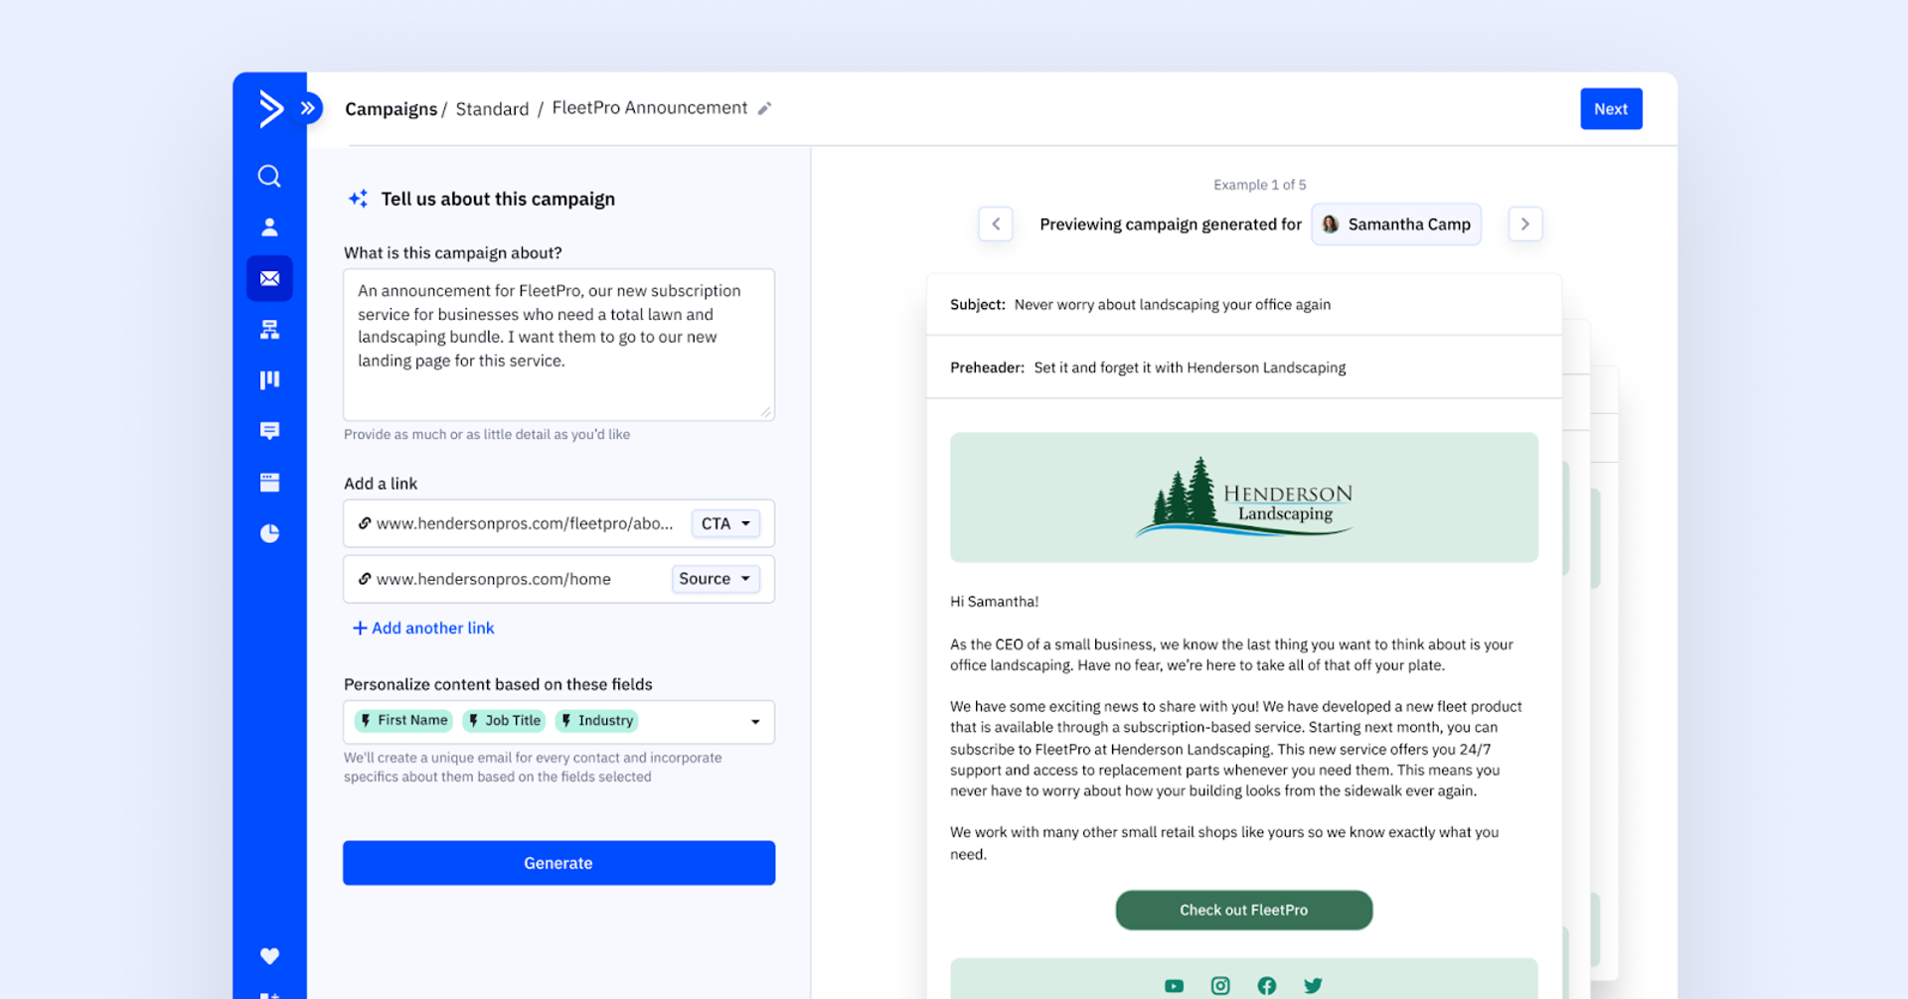This screenshot has width=1908, height=999.
Task: Click the Next button
Action: coord(1611,109)
